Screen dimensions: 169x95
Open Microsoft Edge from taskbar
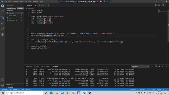pos(51,93)
